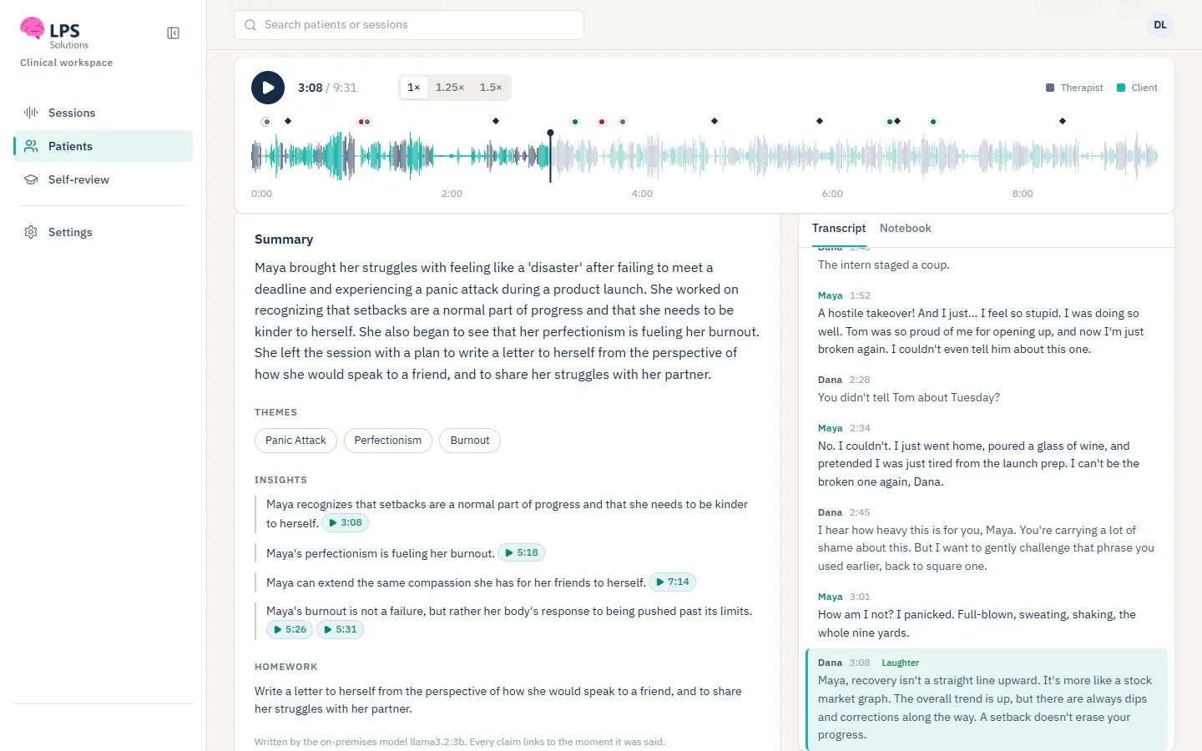Click the 'The intern staged a coup.' line
The image size is (1202, 751).
(884, 265)
